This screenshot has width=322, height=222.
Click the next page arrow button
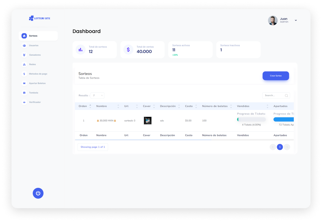[x=287, y=147]
